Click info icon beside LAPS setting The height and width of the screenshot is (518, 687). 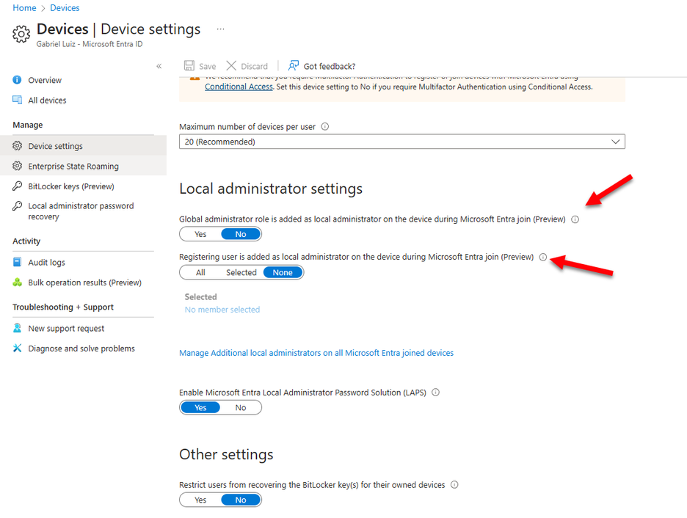(435, 393)
